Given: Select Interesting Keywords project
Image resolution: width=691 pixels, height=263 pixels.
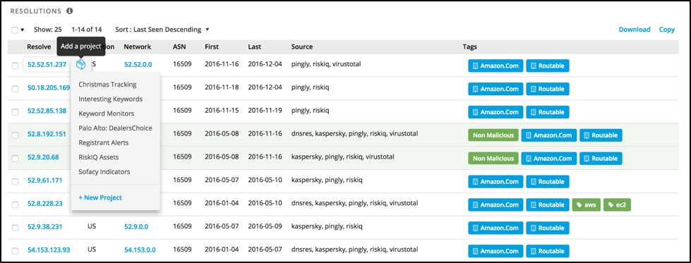Looking at the screenshot, I should pyautogui.click(x=111, y=99).
